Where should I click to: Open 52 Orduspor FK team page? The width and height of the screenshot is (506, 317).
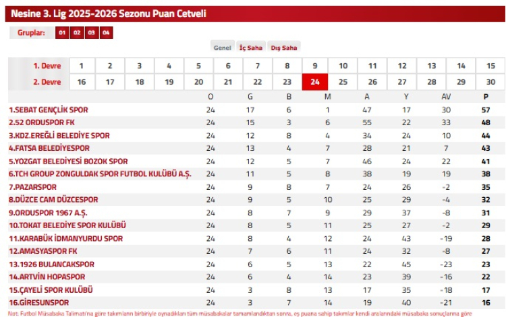[x=42, y=122]
